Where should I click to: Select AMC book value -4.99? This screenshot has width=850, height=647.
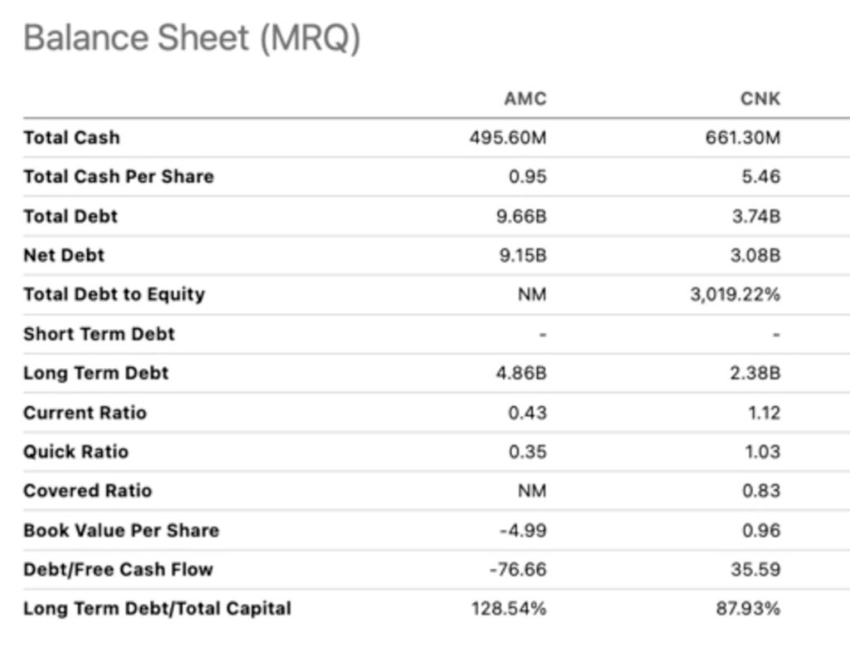pos(523,531)
